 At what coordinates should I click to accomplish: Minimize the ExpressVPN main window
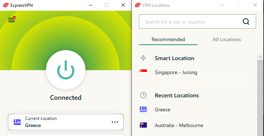tap(91, 5)
